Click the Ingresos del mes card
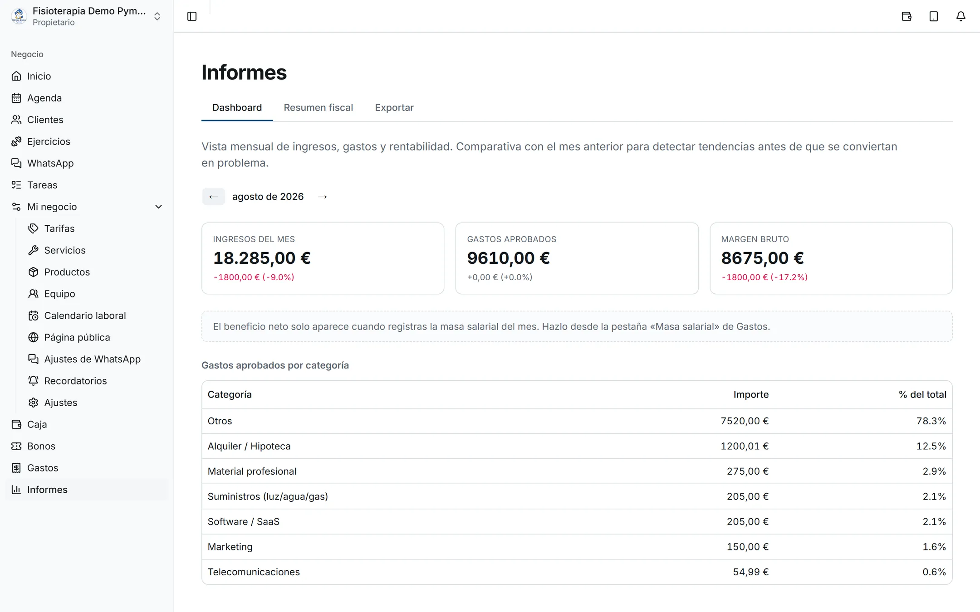The width and height of the screenshot is (980, 612). 323,258
